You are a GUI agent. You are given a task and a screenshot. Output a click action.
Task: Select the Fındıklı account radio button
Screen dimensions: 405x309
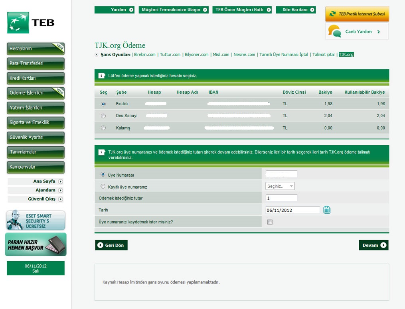(x=103, y=104)
